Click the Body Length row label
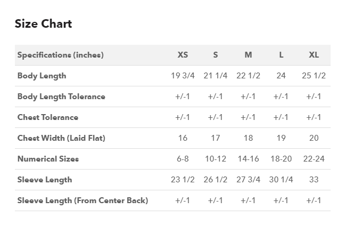The image size is (345, 225). [42, 76]
